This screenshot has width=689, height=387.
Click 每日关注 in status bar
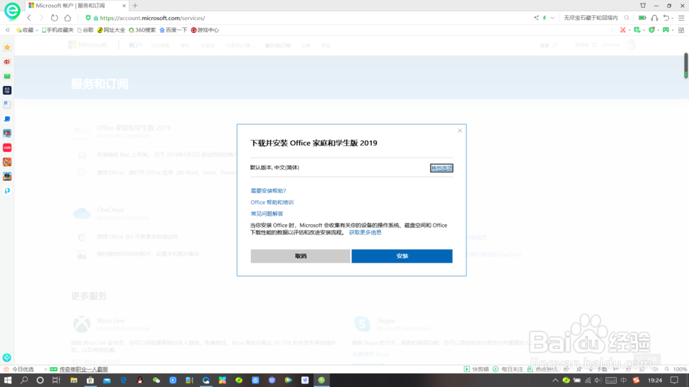[508, 369]
